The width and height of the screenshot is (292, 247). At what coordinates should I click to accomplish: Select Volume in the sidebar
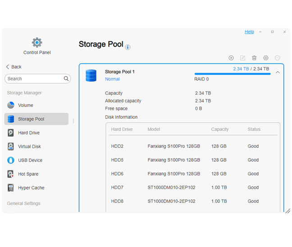pos(25,106)
